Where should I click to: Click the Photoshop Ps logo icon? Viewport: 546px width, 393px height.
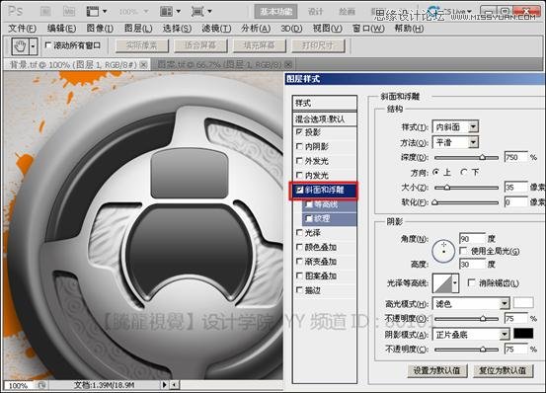click(x=15, y=11)
